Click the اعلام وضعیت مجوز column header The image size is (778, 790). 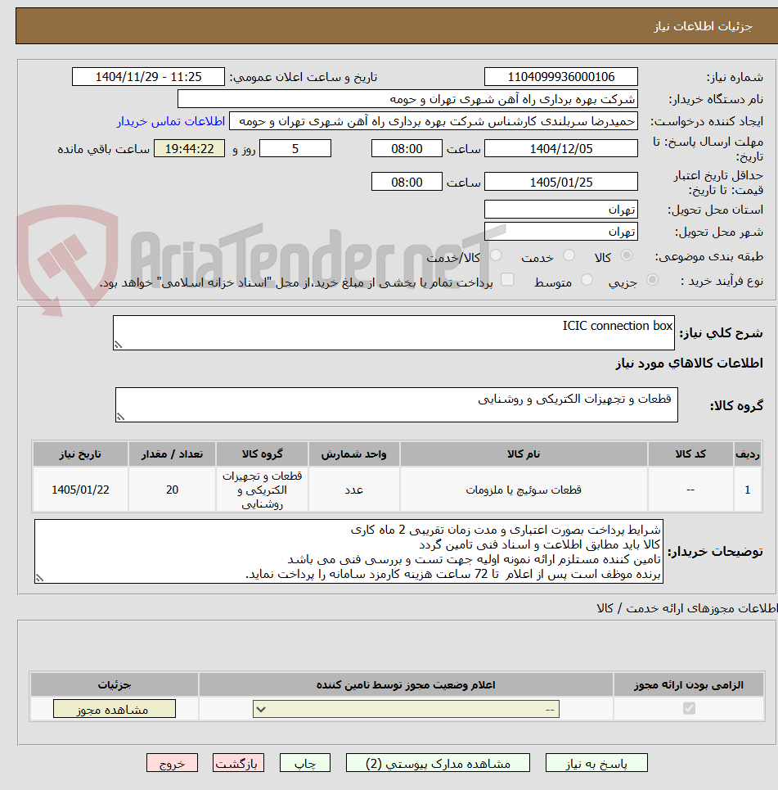click(406, 684)
